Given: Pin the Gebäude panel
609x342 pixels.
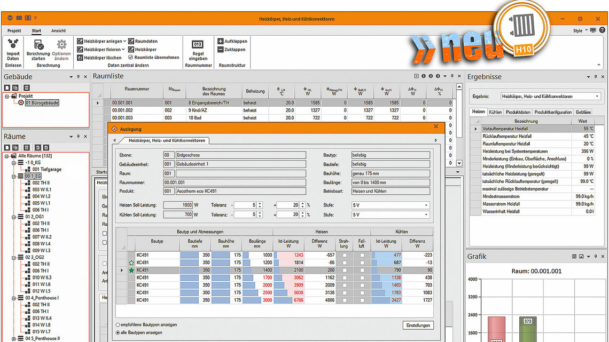Looking at the screenshot, I should point(78,77).
